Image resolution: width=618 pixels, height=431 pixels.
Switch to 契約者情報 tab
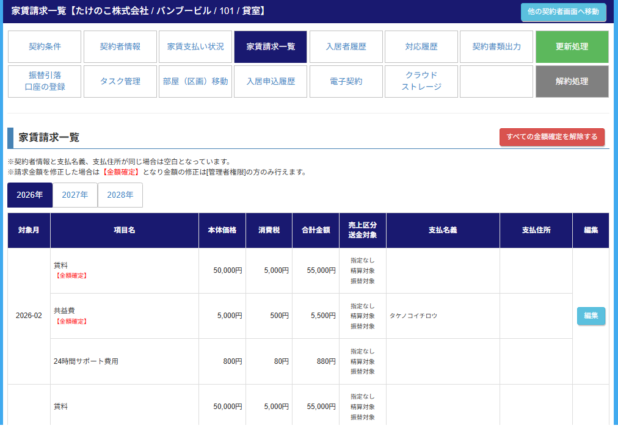[x=120, y=46]
